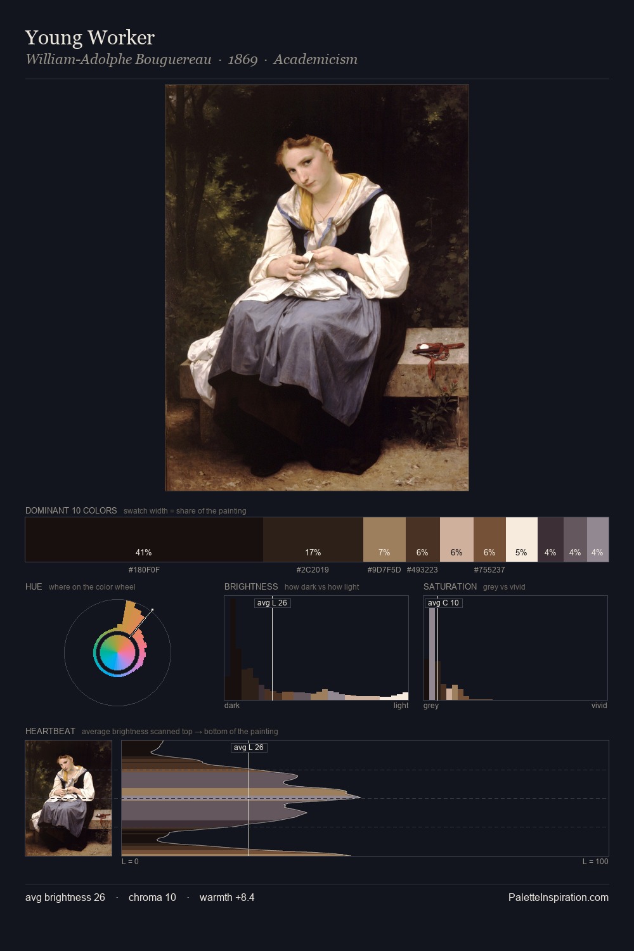This screenshot has height=951, width=634.
Task: Click the 'DOMINANT 10 COLORS' heading
Action: click(x=71, y=510)
